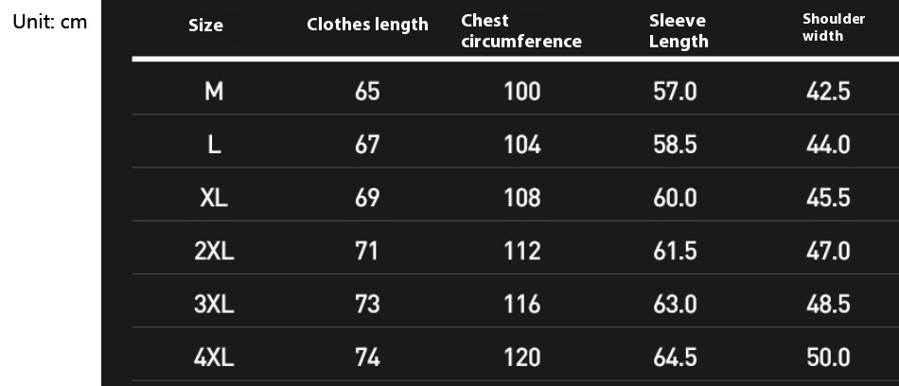The image size is (899, 386).
Task: Select shoulder width value 47.0
Action: pos(827,252)
